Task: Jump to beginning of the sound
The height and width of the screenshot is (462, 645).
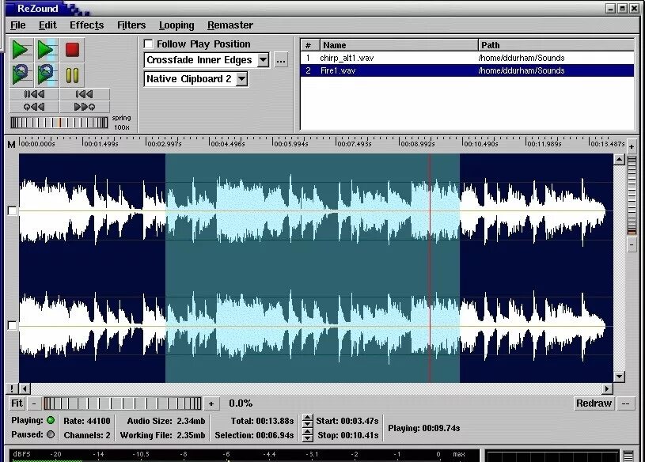Action: (x=35, y=94)
